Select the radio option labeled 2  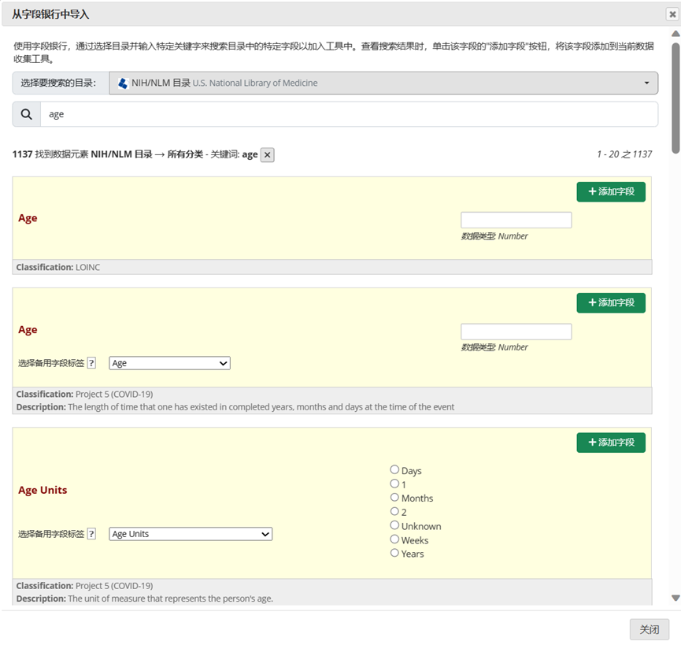[394, 511]
